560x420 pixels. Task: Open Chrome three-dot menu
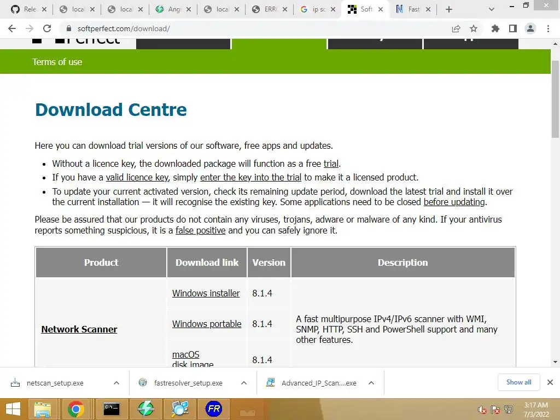[x=548, y=28]
